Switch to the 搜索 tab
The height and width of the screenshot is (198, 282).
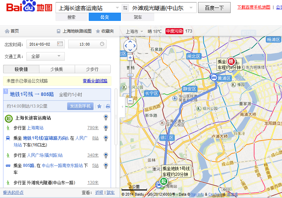72,17
